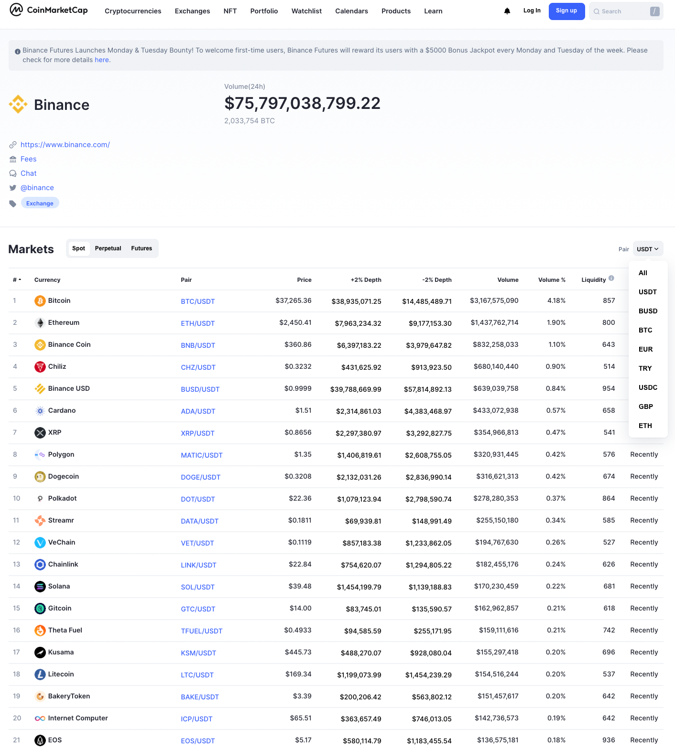Open the USDT pair dropdown
The image size is (675, 750).
(x=648, y=249)
